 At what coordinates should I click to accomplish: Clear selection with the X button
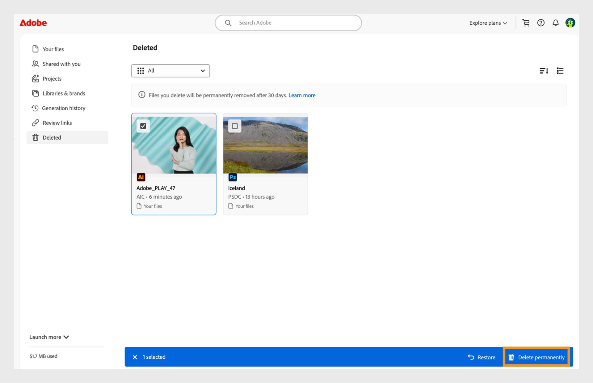pos(135,357)
